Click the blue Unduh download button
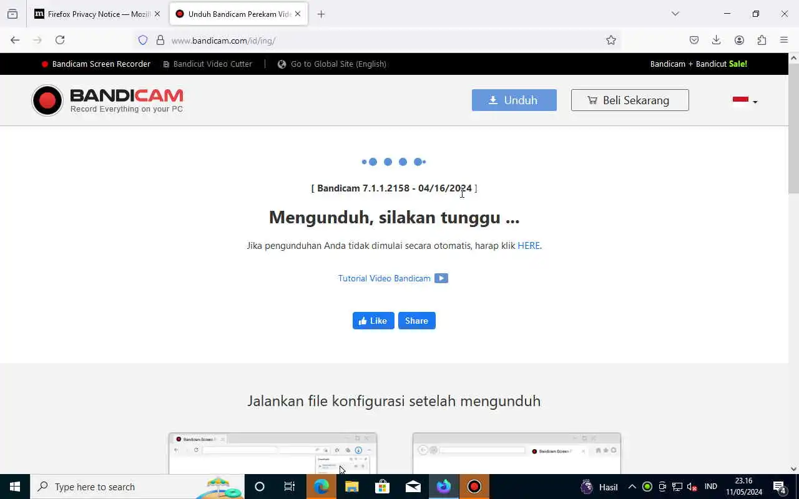The width and height of the screenshot is (799, 499). pyautogui.click(x=514, y=100)
